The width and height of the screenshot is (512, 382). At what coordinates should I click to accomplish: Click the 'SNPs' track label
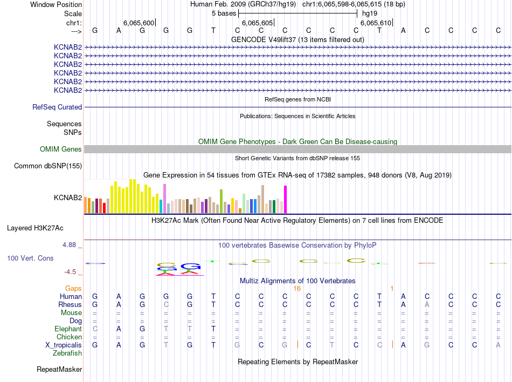(x=73, y=132)
